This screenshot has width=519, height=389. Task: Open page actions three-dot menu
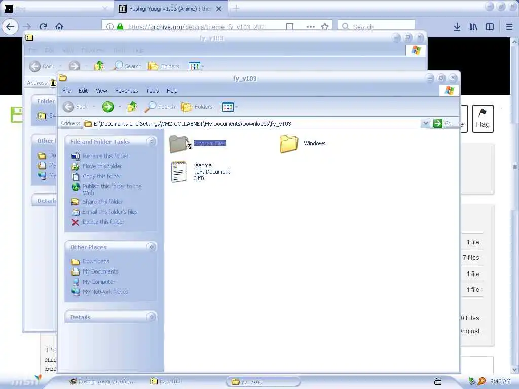[x=311, y=27]
